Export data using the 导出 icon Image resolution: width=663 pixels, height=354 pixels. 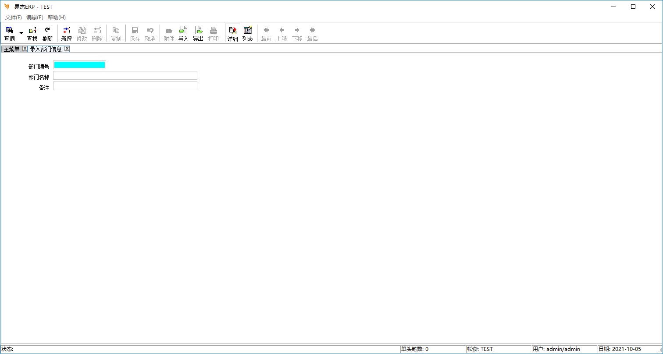(x=198, y=33)
